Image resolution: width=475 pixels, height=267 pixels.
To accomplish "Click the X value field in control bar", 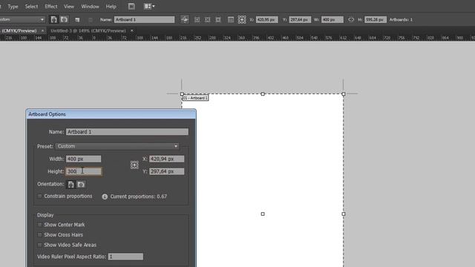I will pos(267,20).
